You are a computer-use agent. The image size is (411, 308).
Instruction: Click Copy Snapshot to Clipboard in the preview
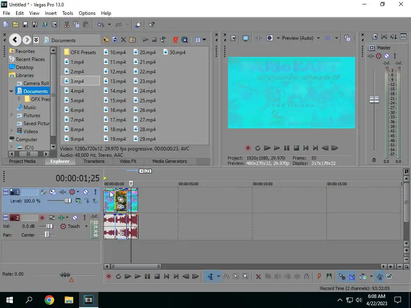pyautogui.click(x=347, y=38)
